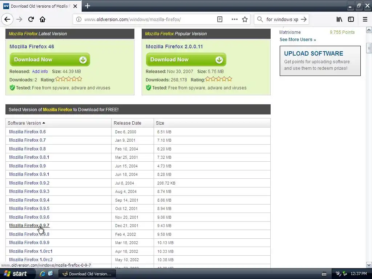Open Mozilla Firefox 0.9 link
This screenshot has width=372, height=279.
pyautogui.click(x=27, y=166)
